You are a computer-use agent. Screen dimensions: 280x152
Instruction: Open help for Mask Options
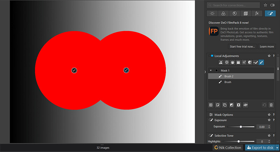click(274, 115)
